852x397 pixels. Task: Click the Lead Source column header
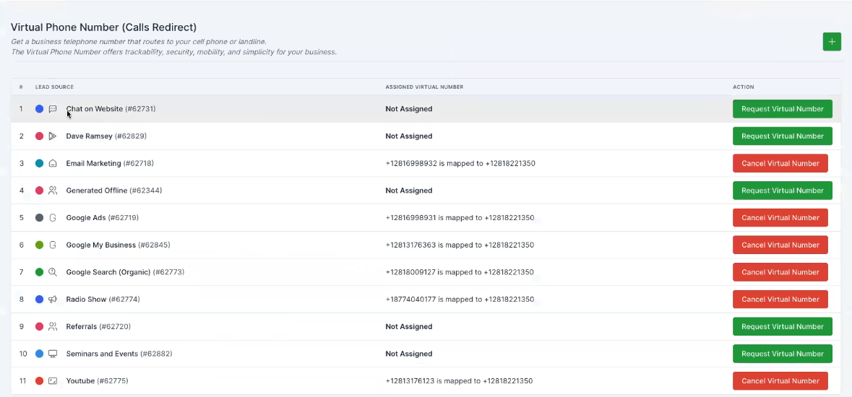(x=54, y=87)
